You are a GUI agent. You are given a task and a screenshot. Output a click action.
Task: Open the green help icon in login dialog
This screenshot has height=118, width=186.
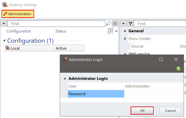pos(179,69)
